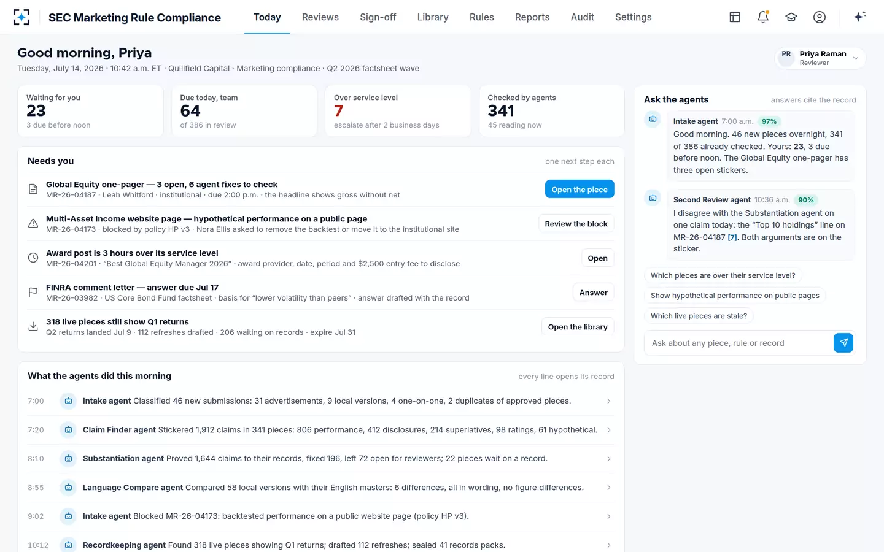Click the flag icon beside FINRA comment letter
This screenshot has width=884, height=552.
pyautogui.click(x=33, y=293)
